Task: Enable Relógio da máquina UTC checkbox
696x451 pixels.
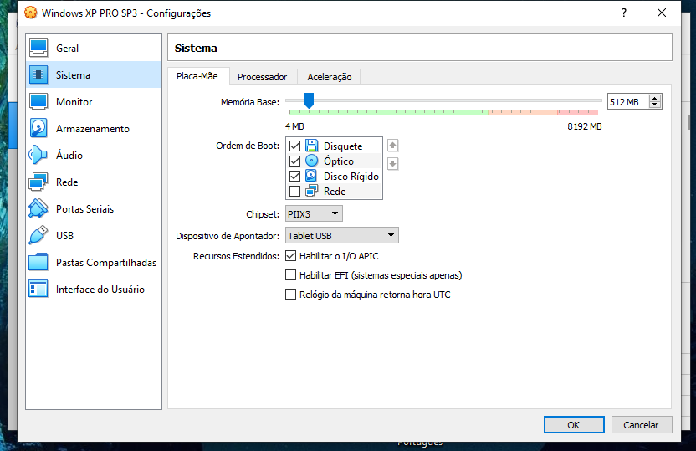Action: tap(291, 295)
